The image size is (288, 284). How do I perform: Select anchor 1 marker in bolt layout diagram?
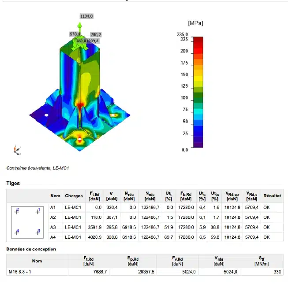tap(38, 211)
